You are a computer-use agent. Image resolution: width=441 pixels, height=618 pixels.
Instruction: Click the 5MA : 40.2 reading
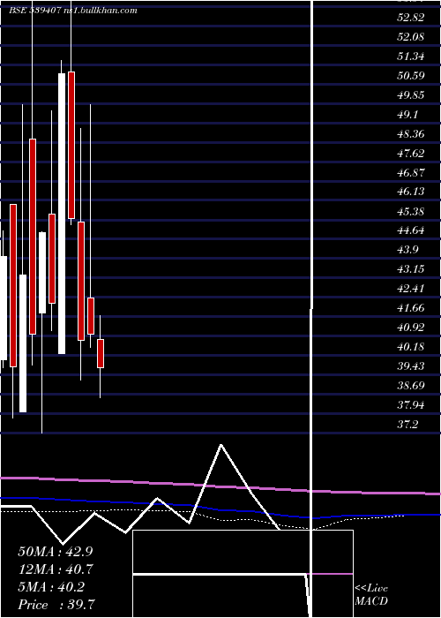click(x=51, y=587)
